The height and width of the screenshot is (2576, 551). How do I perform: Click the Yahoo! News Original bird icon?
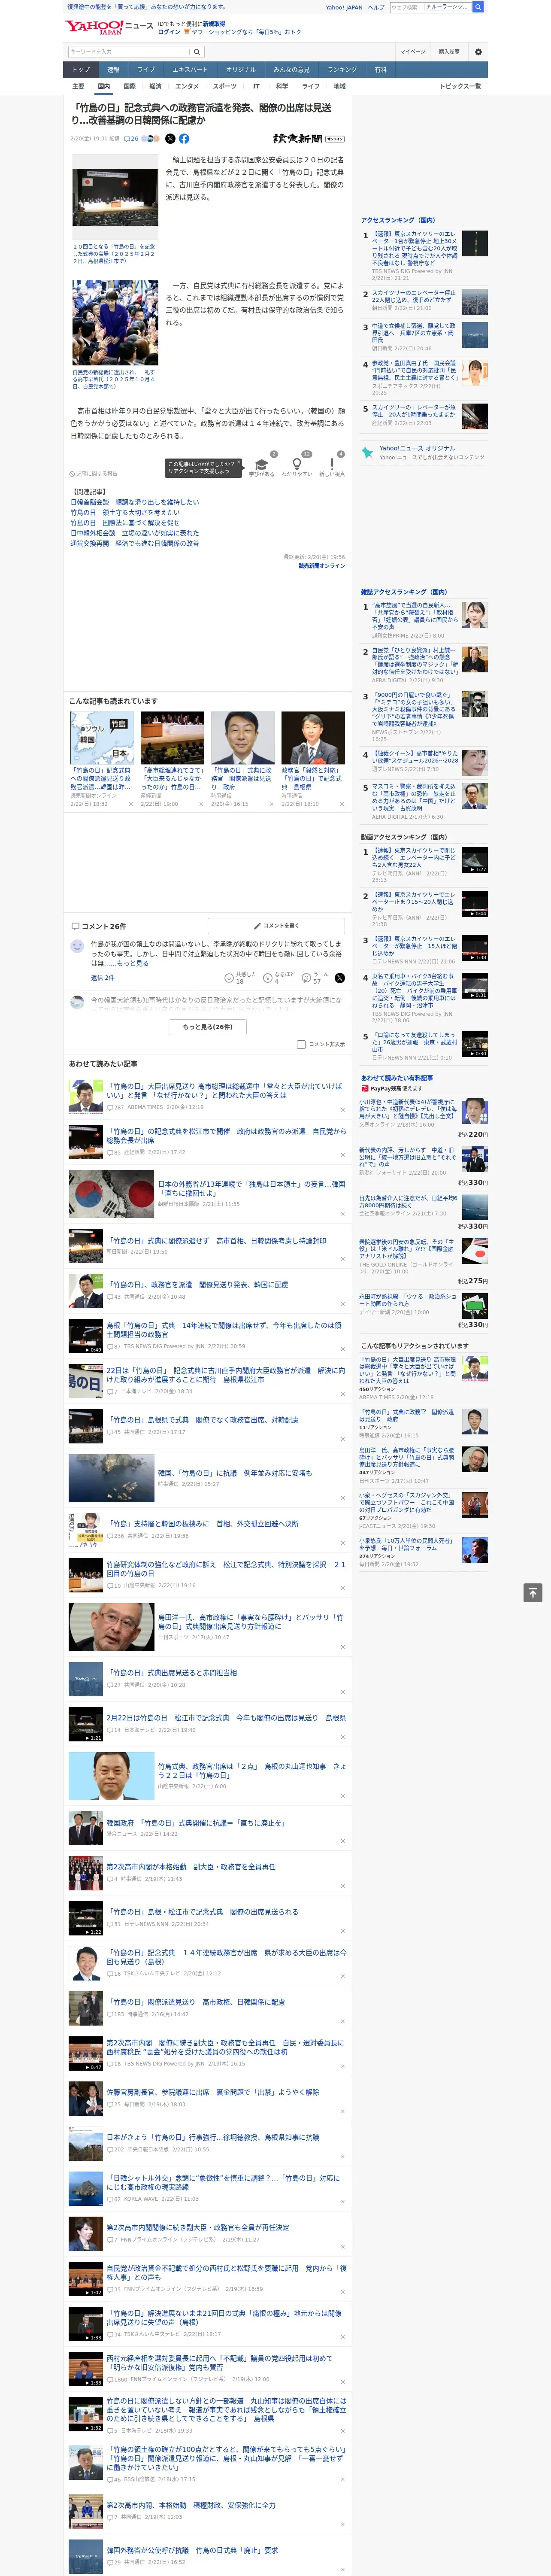(367, 452)
